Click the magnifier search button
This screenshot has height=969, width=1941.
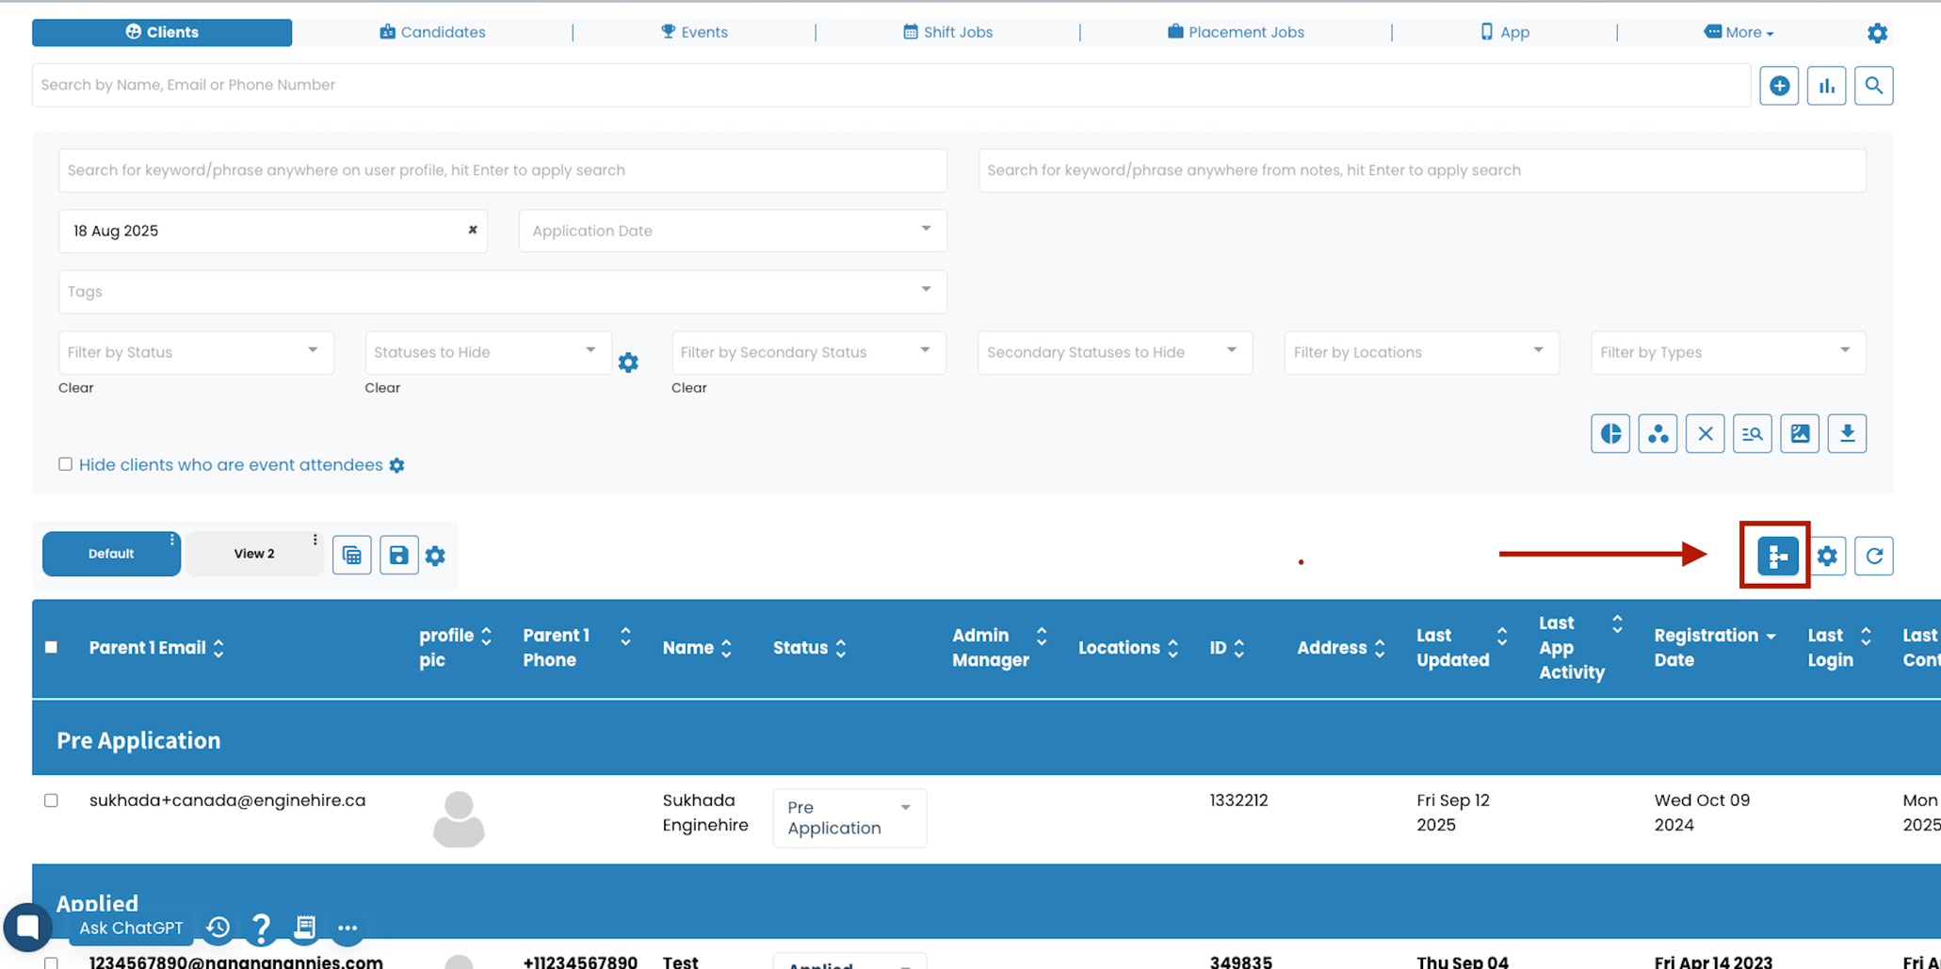[1873, 86]
